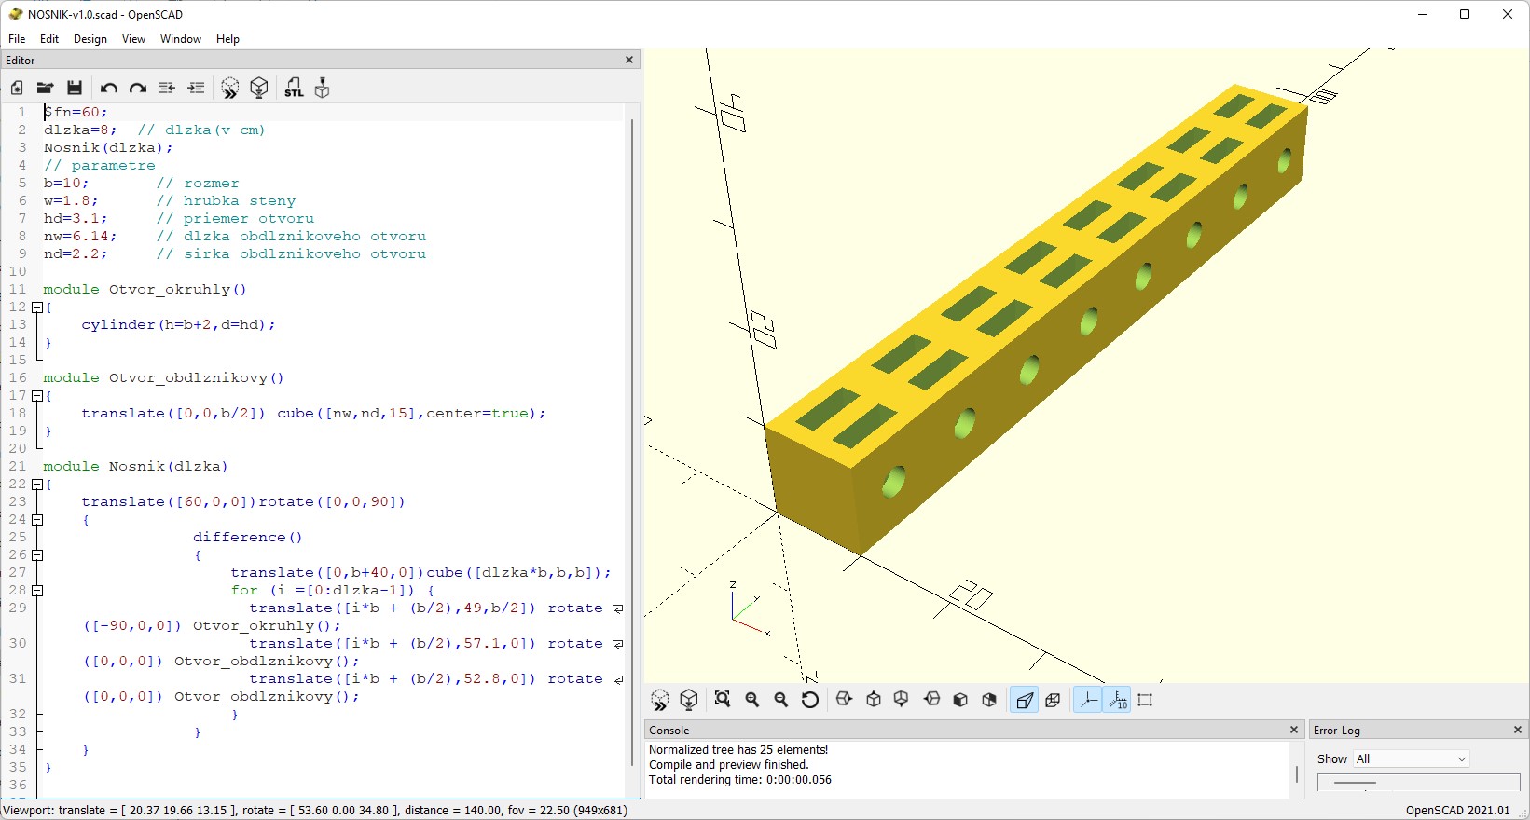Click the Export as STL icon
This screenshot has height=820, width=1530.
pyautogui.click(x=294, y=89)
